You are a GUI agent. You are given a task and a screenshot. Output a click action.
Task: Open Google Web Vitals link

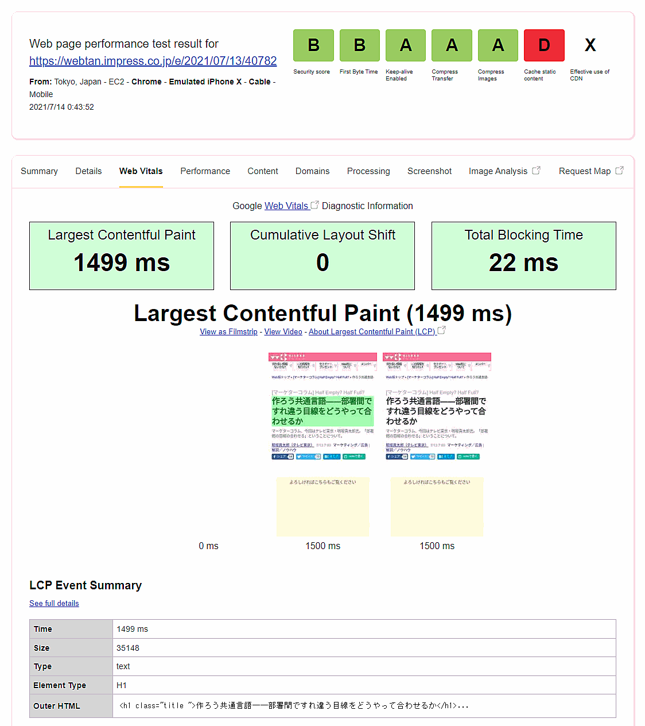(286, 206)
